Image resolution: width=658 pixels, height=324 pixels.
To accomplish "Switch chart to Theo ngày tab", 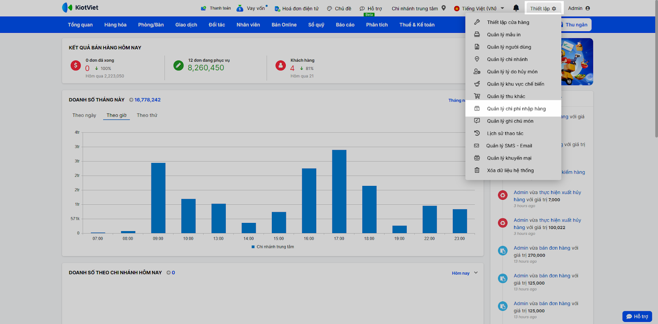I will click(84, 116).
